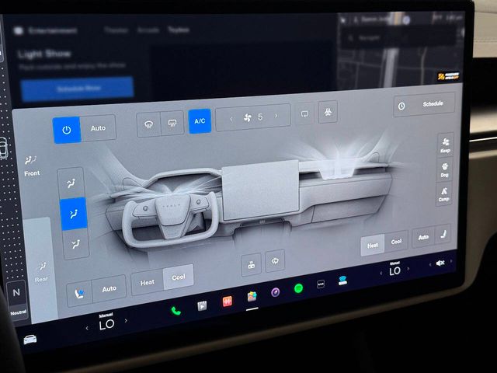
Task: Tap icon left of steering wheel heater
Action: click(x=252, y=264)
